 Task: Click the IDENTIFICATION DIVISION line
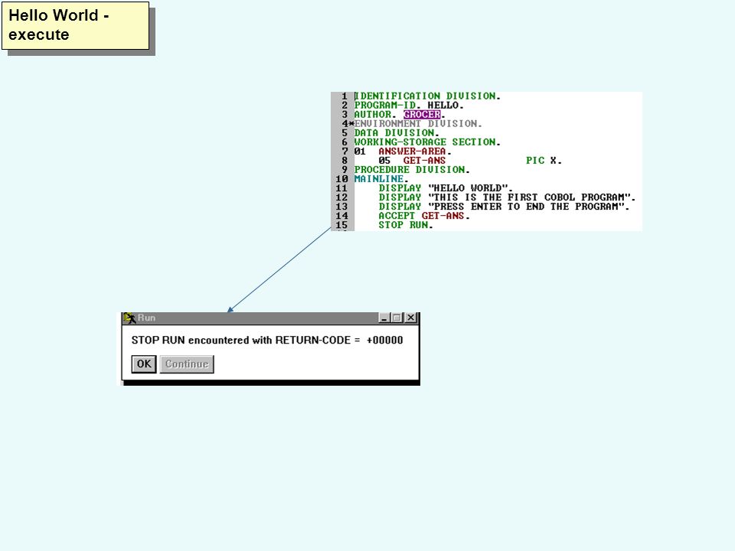[427, 96]
